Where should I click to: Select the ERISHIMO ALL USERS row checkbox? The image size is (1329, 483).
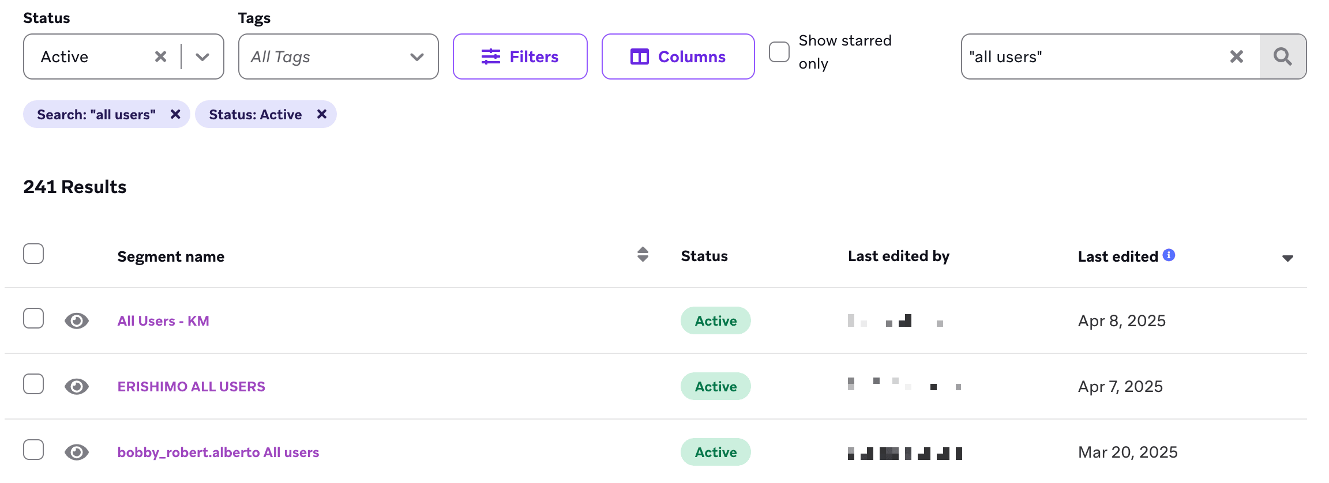33,384
